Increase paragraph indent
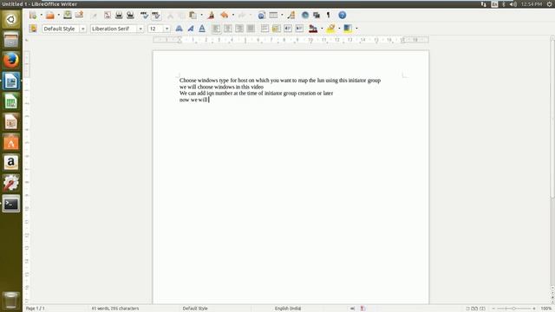The width and height of the screenshot is (555, 312). click(x=299, y=29)
